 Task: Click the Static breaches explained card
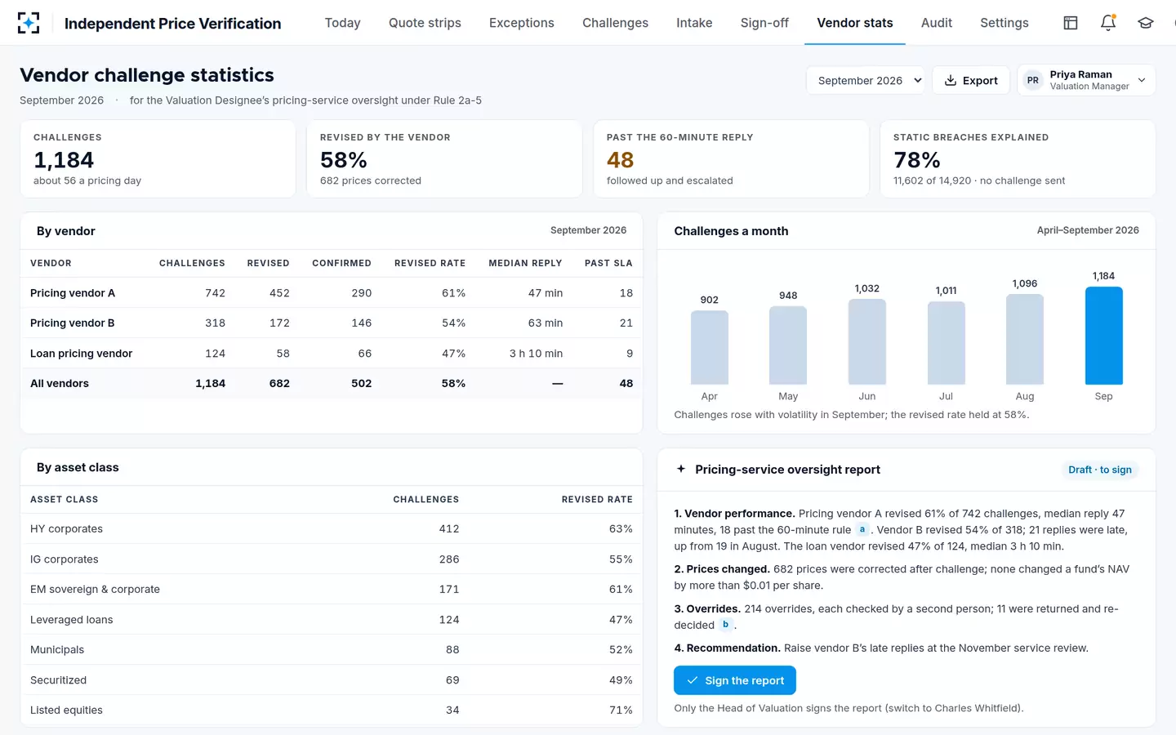tap(1018, 159)
